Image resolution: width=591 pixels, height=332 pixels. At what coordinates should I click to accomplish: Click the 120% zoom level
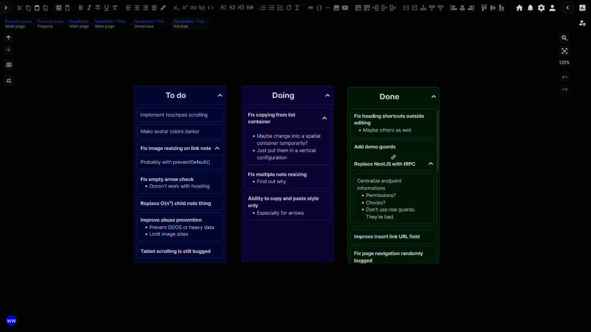564,63
